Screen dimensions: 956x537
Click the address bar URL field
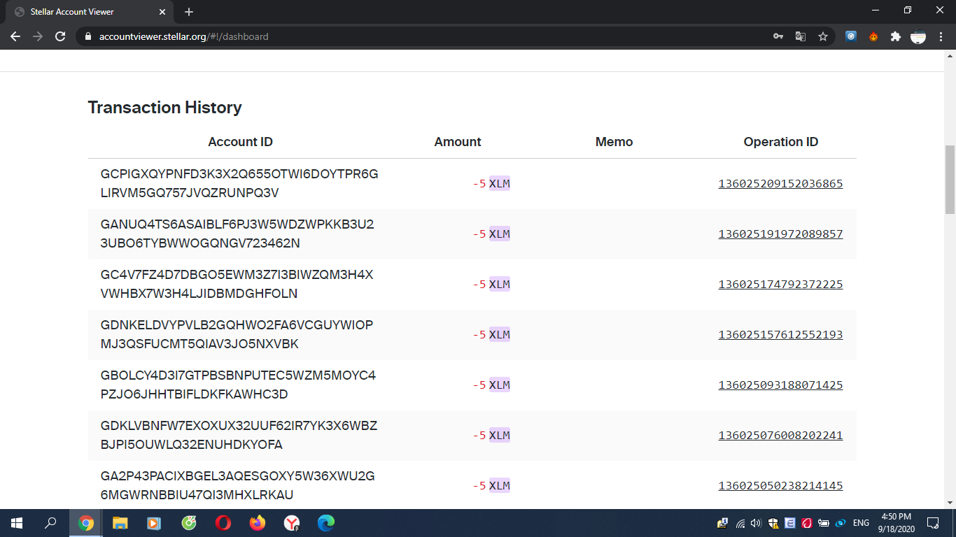[x=420, y=36]
